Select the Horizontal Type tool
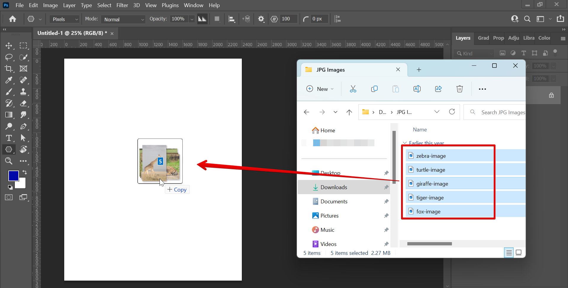 click(9, 138)
